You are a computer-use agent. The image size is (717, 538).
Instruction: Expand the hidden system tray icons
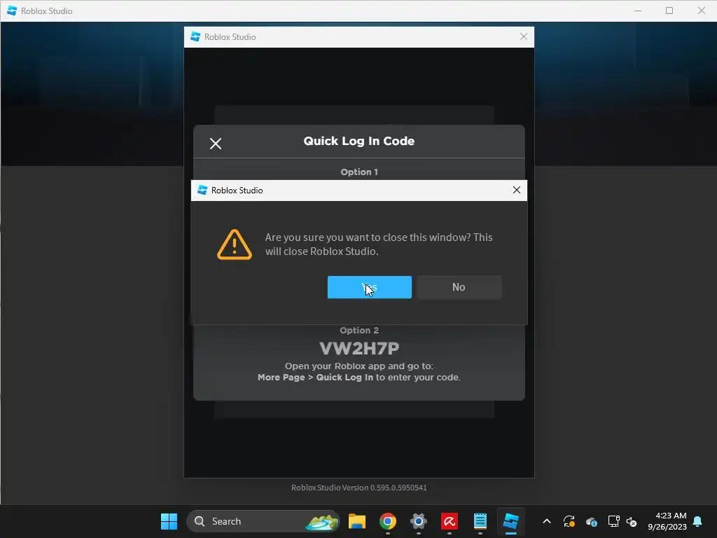(x=546, y=521)
